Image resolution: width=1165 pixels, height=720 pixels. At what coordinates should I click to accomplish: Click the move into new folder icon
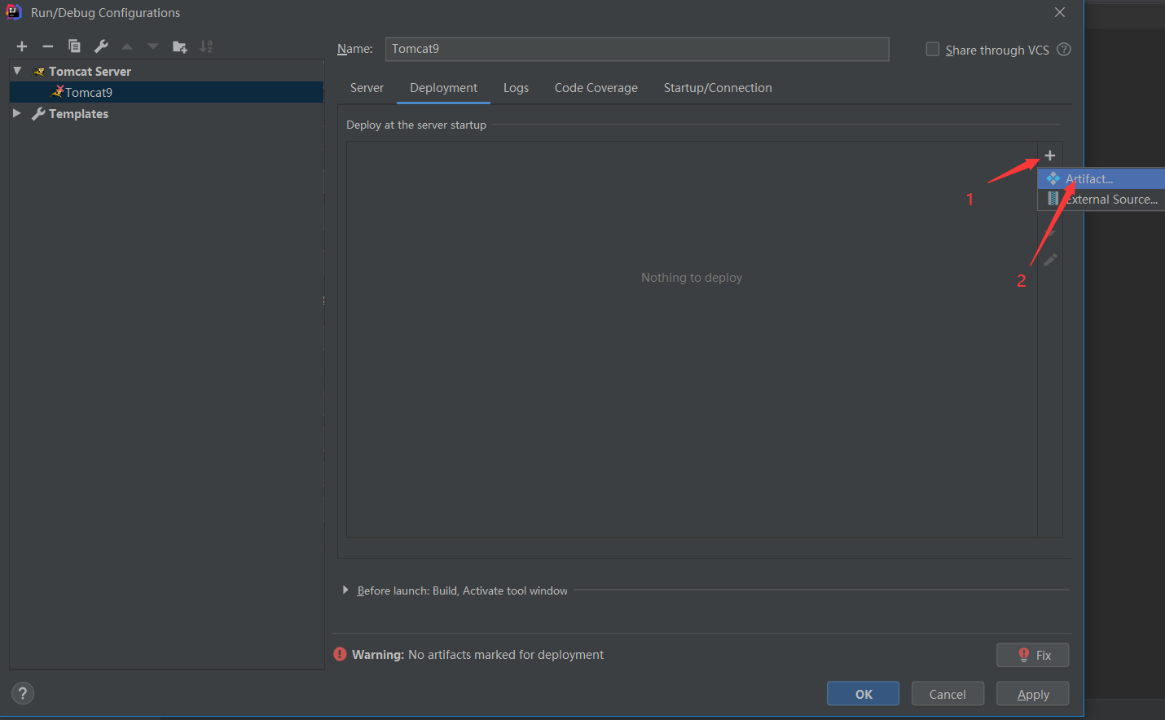tap(180, 46)
